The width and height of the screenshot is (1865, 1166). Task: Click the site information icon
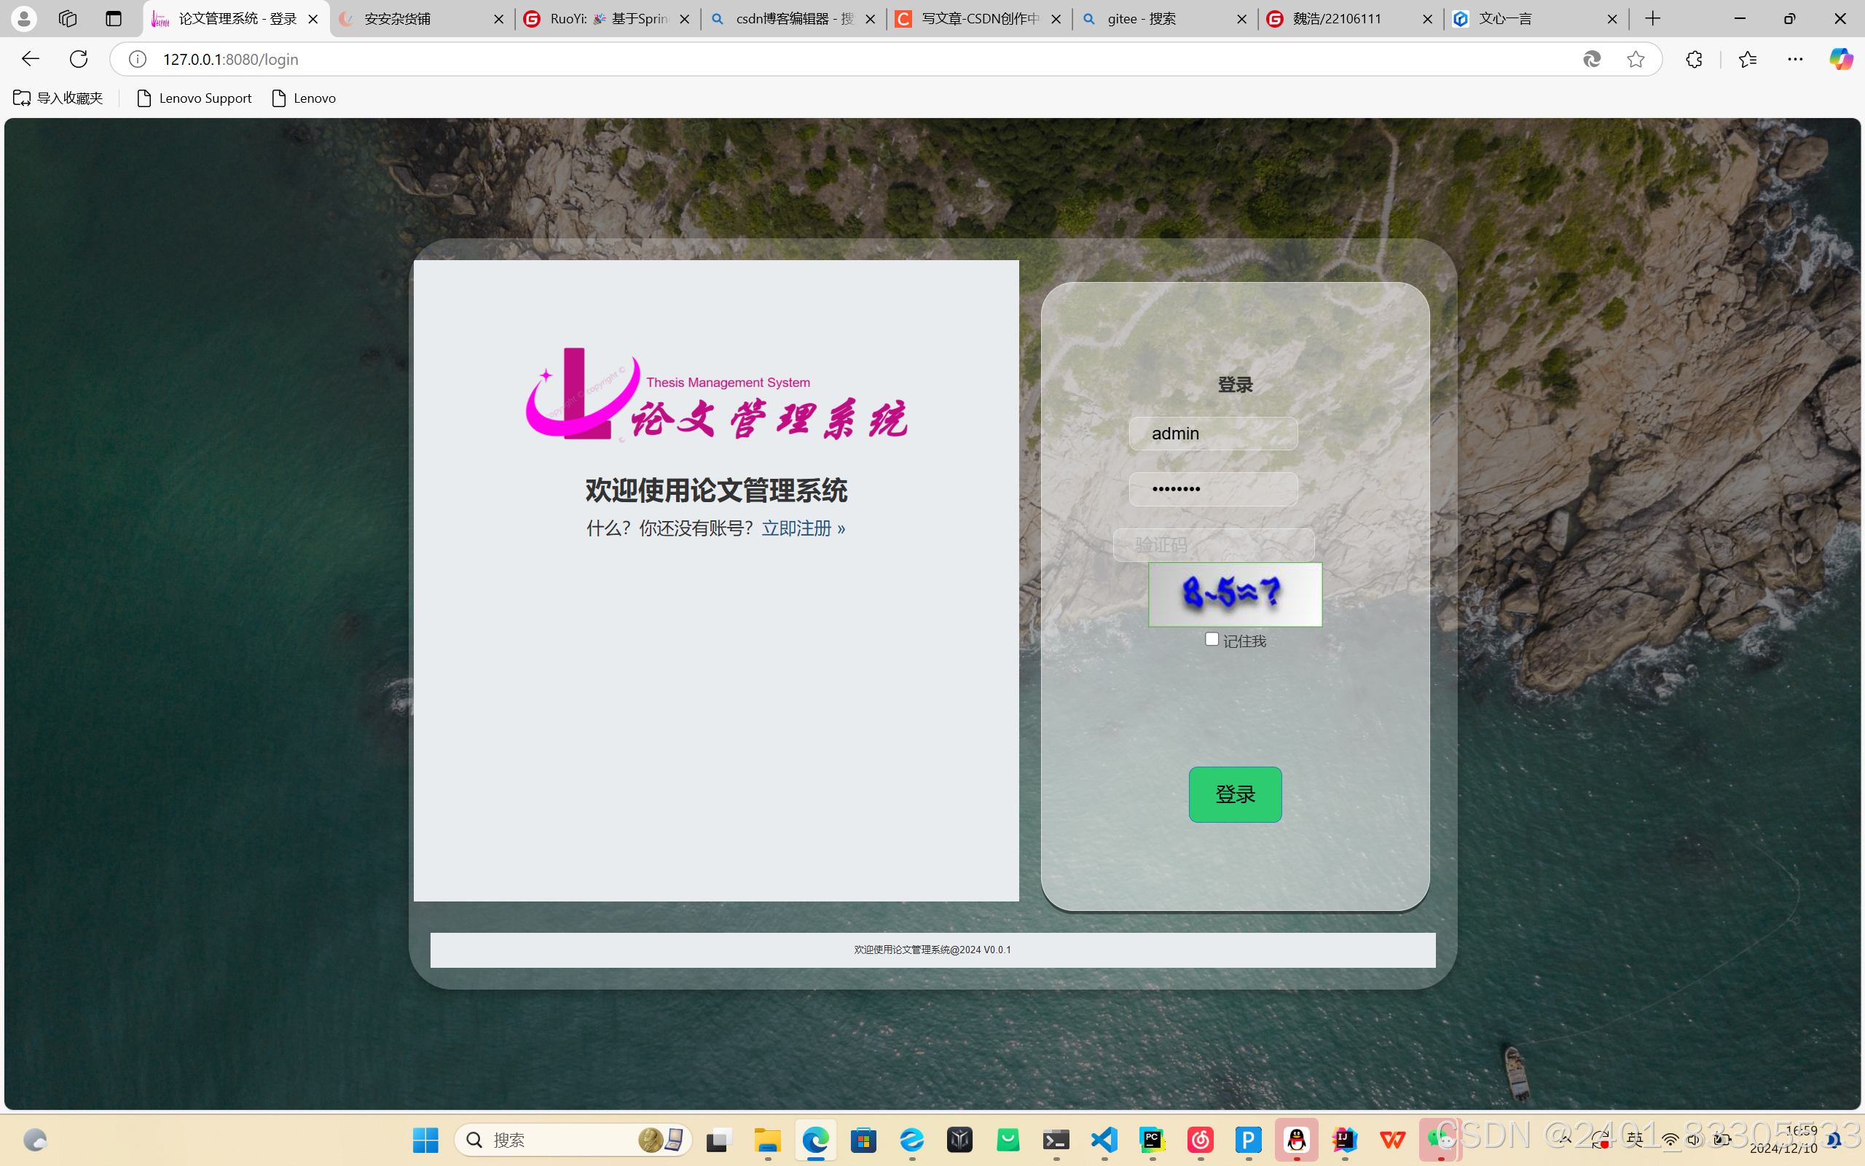137,59
